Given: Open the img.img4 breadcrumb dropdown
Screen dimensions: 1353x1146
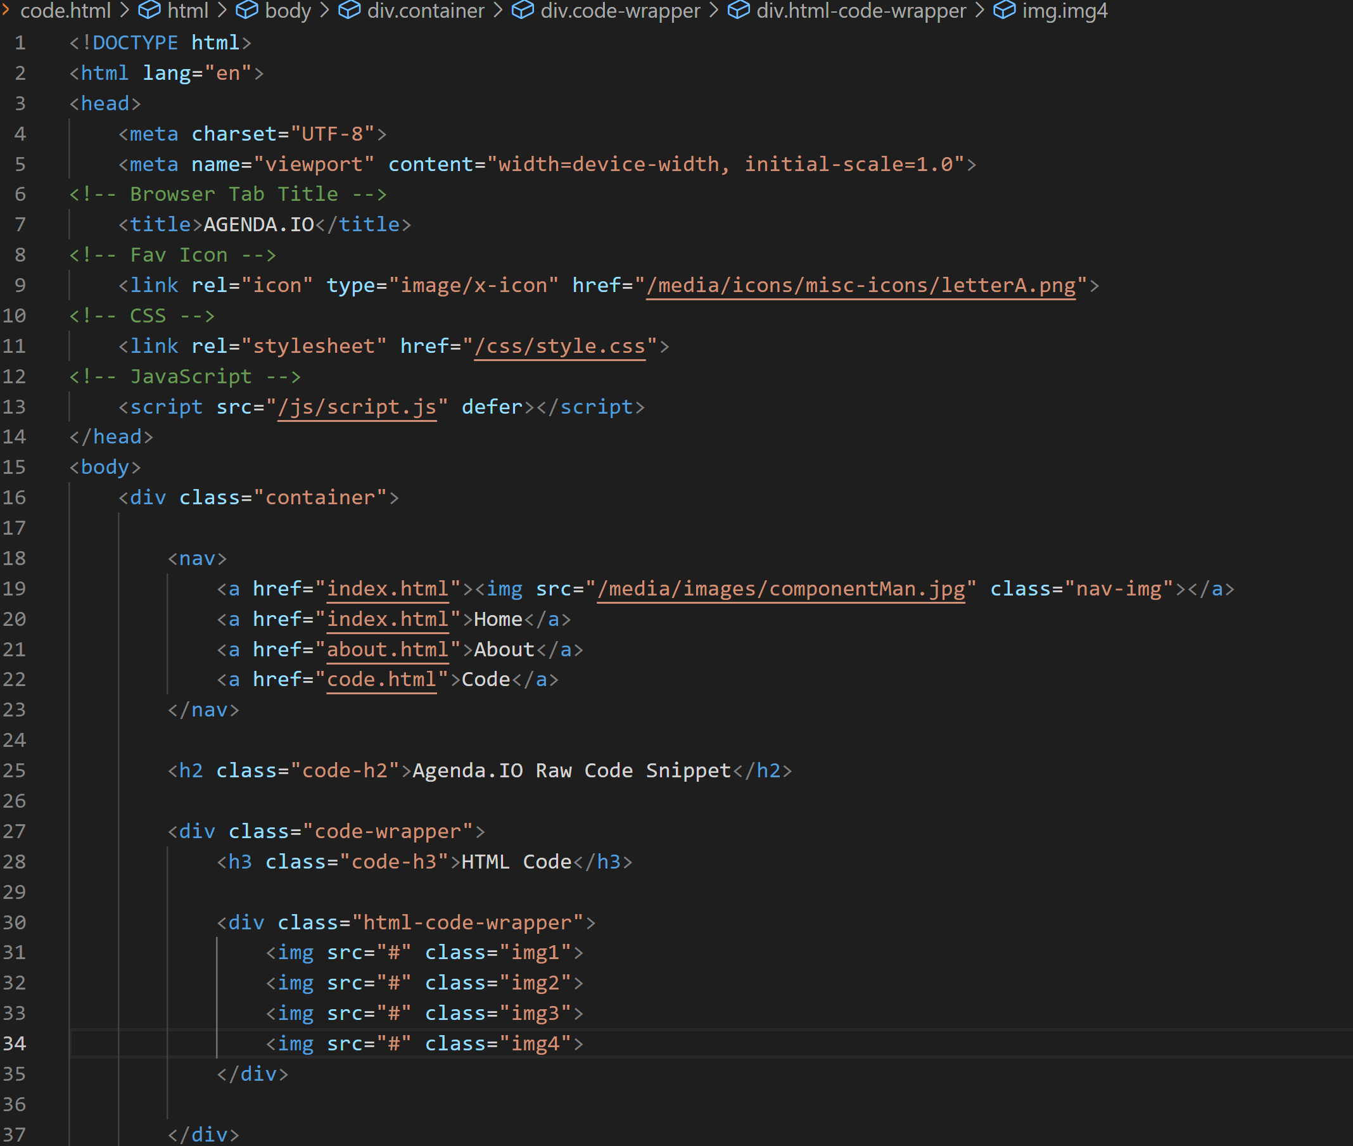Looking at the screenshot, I should pos(1065,10).
